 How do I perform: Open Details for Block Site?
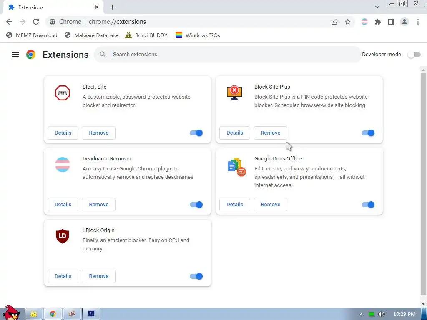[63, 133]
